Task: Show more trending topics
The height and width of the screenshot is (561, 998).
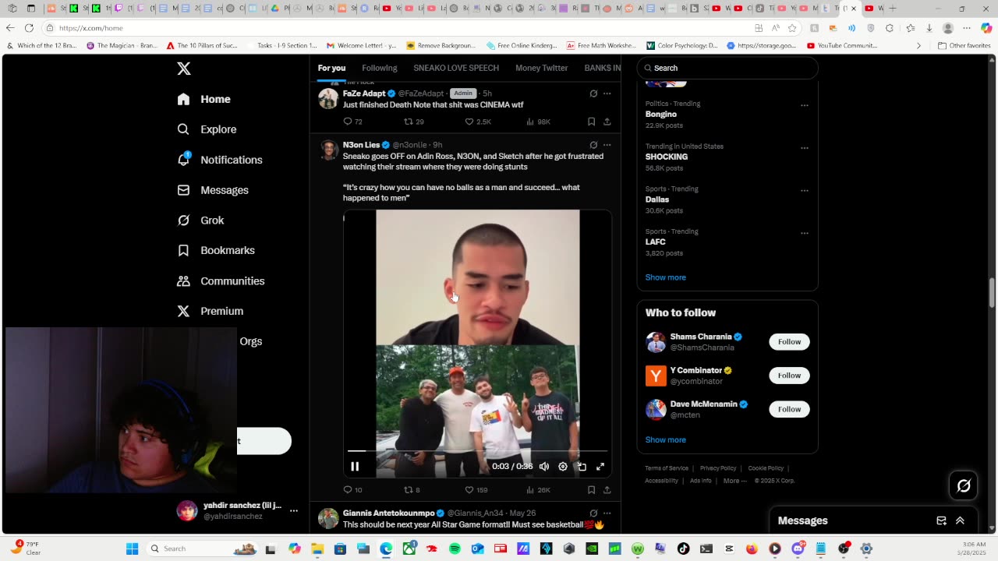Action: point(665,277)
